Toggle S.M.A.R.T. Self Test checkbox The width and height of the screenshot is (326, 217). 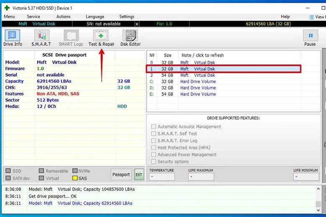[x=154, y=134]
